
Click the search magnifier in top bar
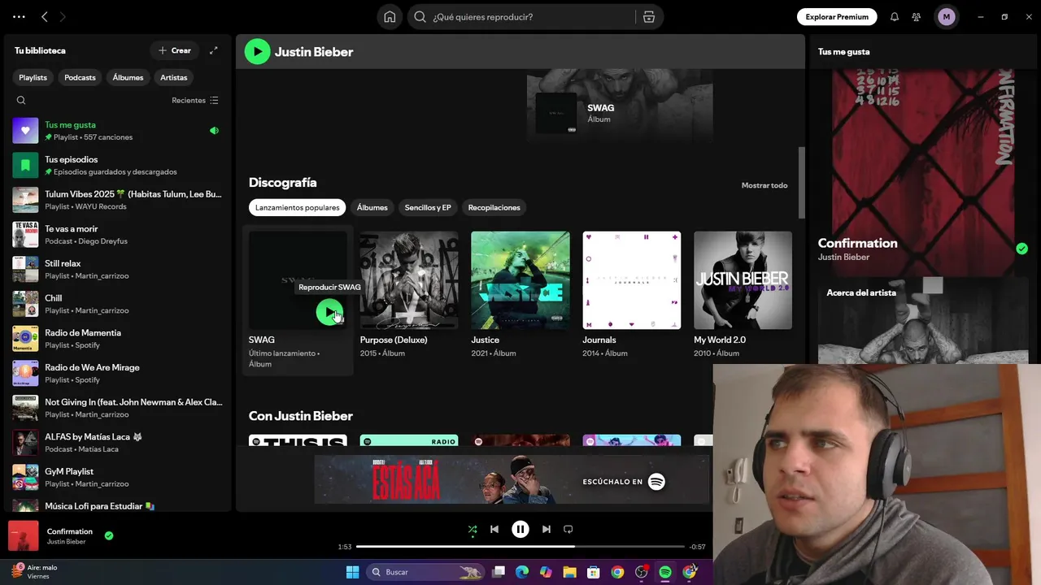coord(420,17)
